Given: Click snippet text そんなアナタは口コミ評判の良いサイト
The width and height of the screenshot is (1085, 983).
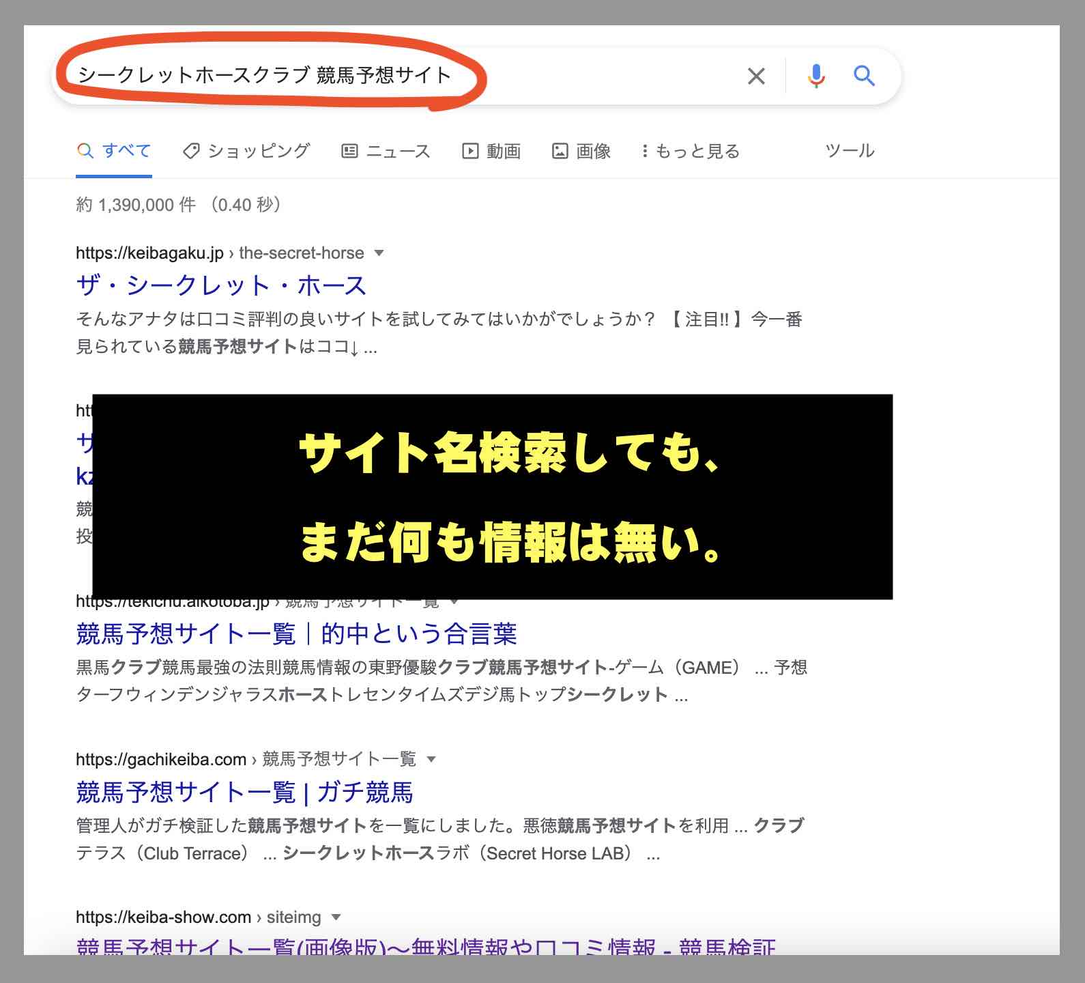Looking at the screenshot, I should (x=231, y=319).
